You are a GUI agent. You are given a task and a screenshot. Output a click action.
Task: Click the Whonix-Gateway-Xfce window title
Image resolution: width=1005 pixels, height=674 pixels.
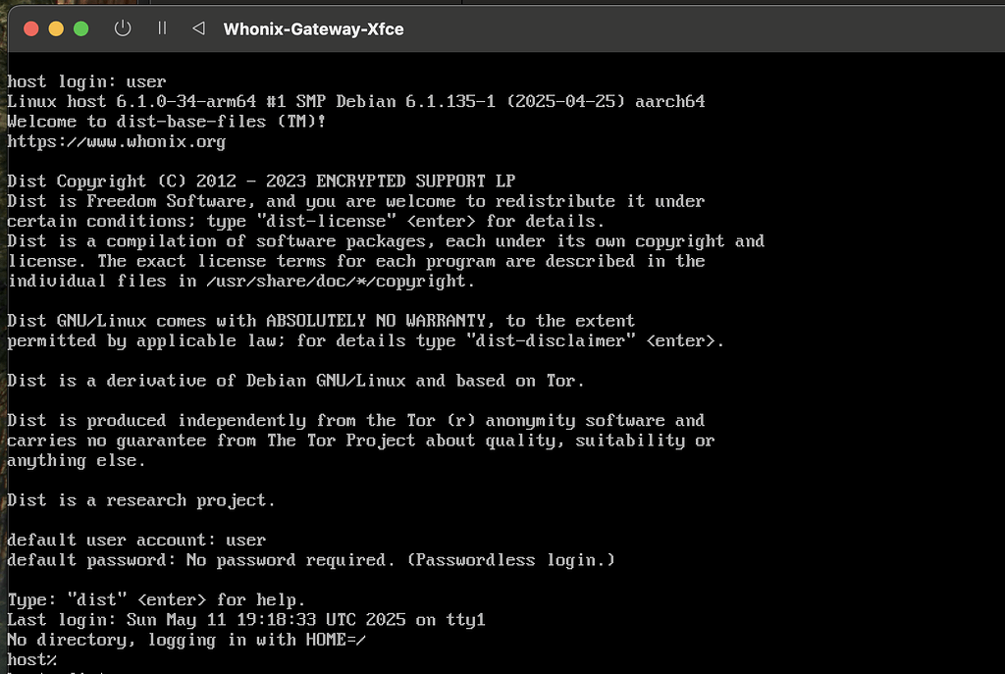click(313, 28)
